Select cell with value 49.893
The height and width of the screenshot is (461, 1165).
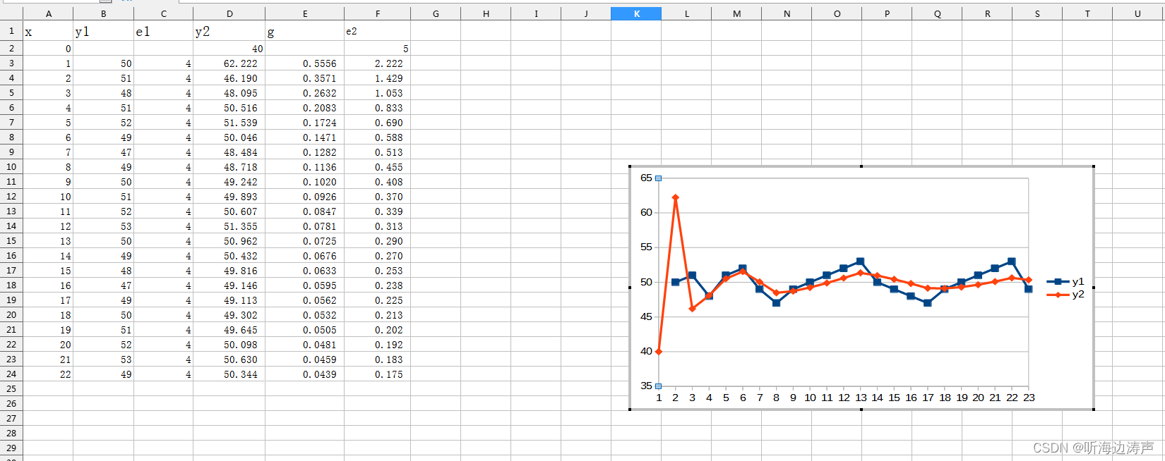(229, 197)
